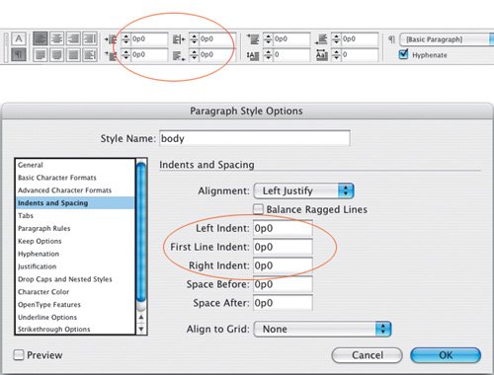Select Justification category
The height and width of the screenshot is (375, 494).
[x=38, y=266]
